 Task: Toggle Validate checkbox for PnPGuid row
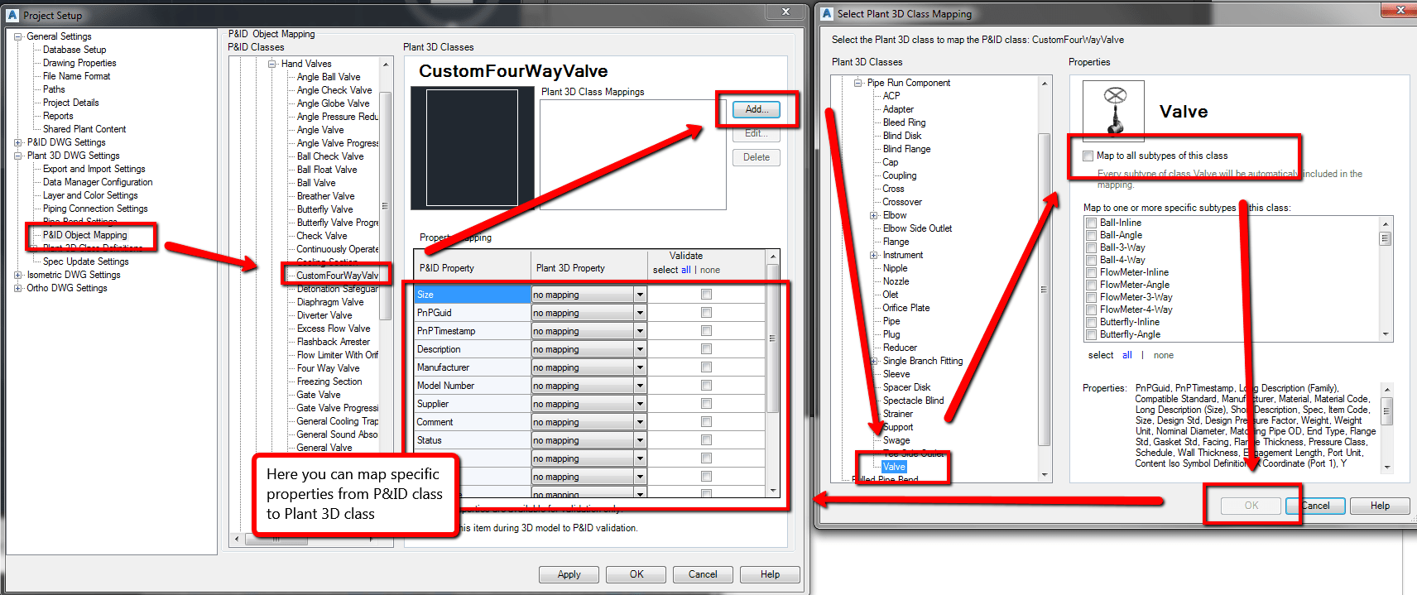click(706, 313)
